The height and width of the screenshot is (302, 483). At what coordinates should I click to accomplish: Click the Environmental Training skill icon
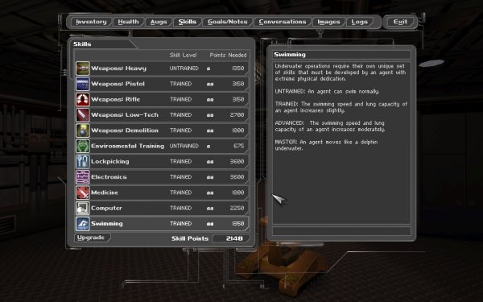point(83,146)
